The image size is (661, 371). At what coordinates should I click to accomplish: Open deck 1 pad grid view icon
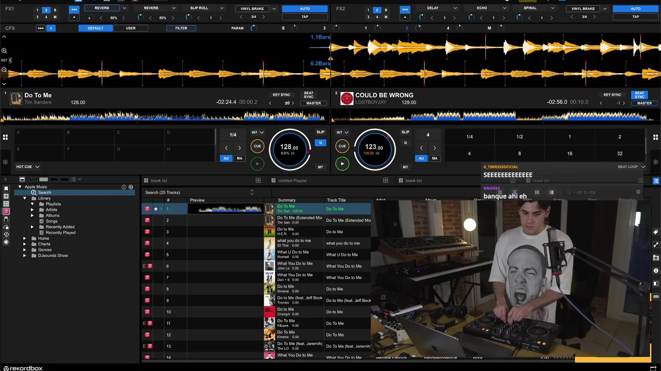(5, 137)
